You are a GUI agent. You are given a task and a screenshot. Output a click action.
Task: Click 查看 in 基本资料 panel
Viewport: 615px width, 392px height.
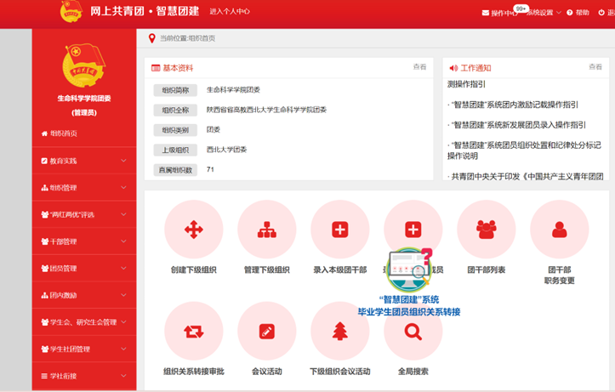pyautogui.click(x=419, y=67)
